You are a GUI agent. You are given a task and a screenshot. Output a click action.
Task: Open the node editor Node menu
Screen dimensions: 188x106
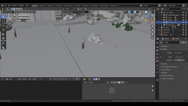pyautogui.click(x=34, y=79)
